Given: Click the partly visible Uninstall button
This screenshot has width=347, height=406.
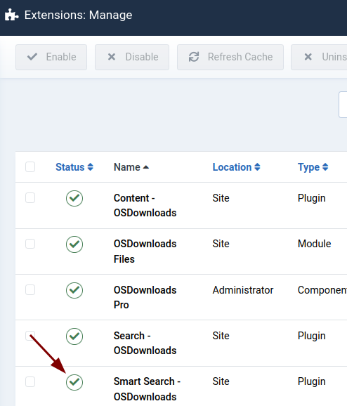Looking at the screenshot, I should pyautogui.click(x=319, y=57).
